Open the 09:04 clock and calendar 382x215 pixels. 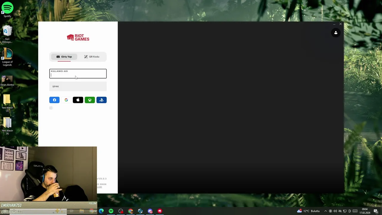365,211
